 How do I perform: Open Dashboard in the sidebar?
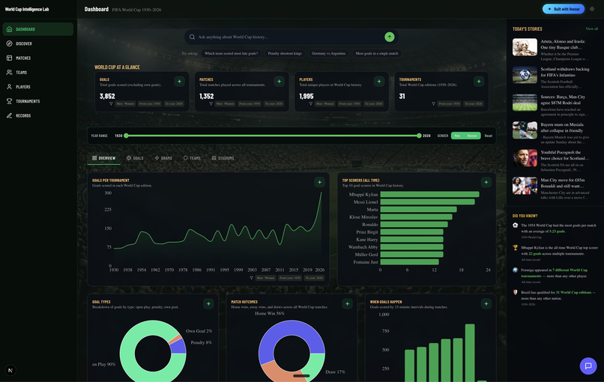pos(37,29)
